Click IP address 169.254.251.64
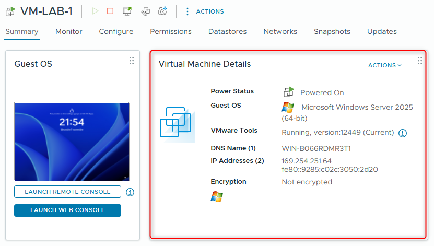The height and width of the screenshot is (246, 434). click(x=307, y=161)
